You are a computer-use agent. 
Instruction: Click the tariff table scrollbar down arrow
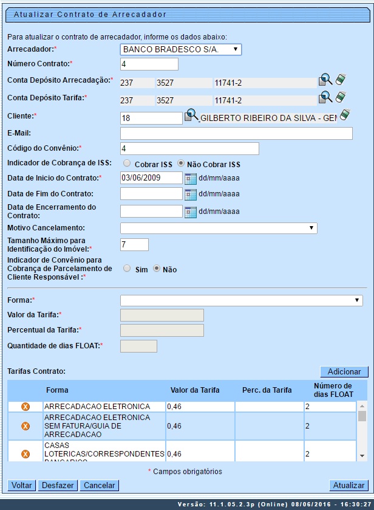click(x=362, y=455)
